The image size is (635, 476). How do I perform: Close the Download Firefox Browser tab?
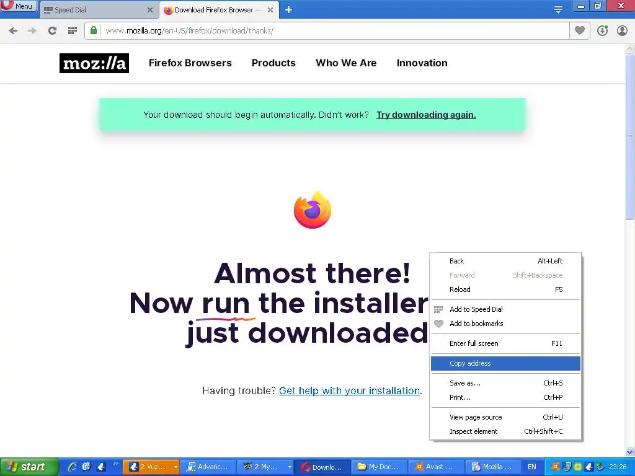click(270, 10)
